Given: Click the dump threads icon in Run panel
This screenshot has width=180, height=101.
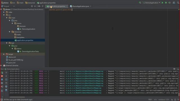Looking at the screenshot, I should (2, 83).
